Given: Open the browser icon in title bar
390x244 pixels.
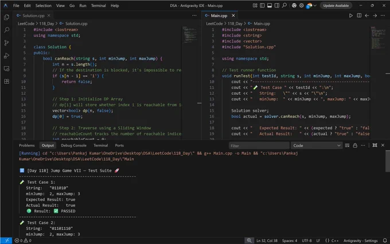Looking at the screenshot, I should (x=294, y=6).
